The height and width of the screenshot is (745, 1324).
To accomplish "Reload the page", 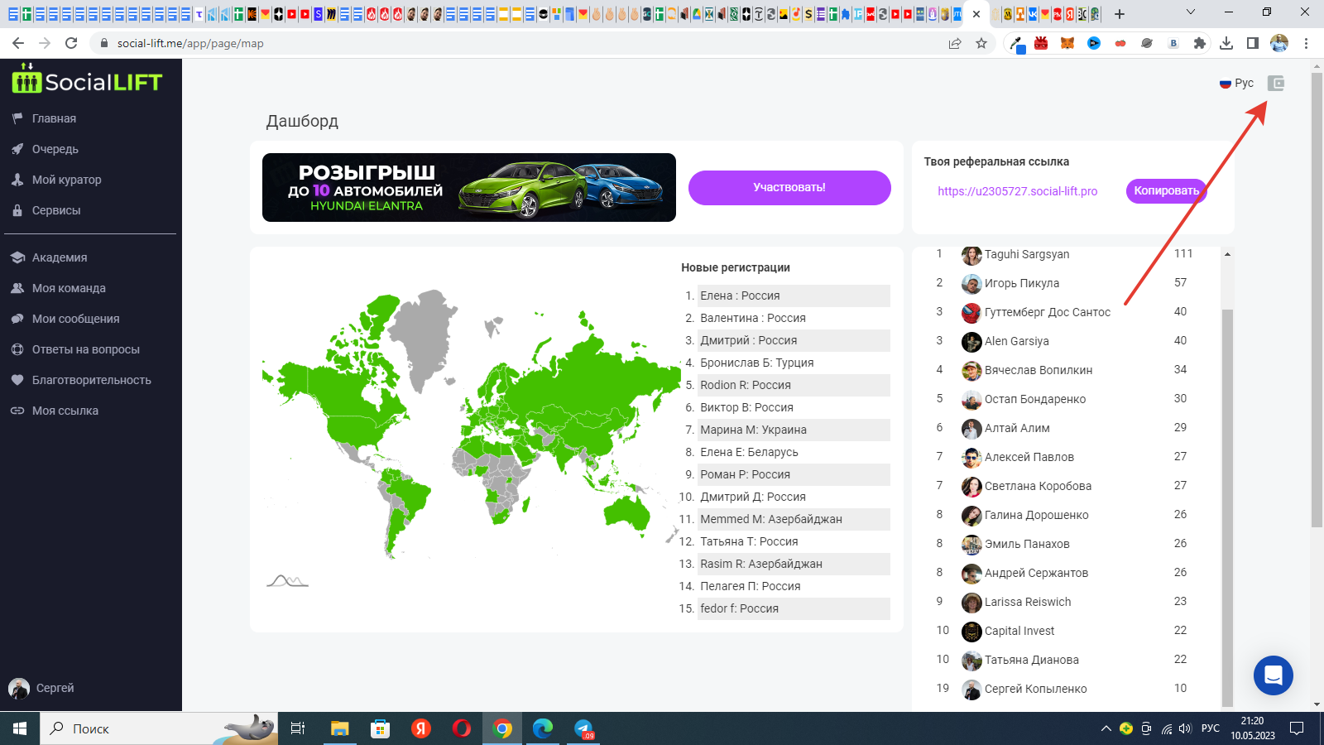I will [x=71, y=43].
